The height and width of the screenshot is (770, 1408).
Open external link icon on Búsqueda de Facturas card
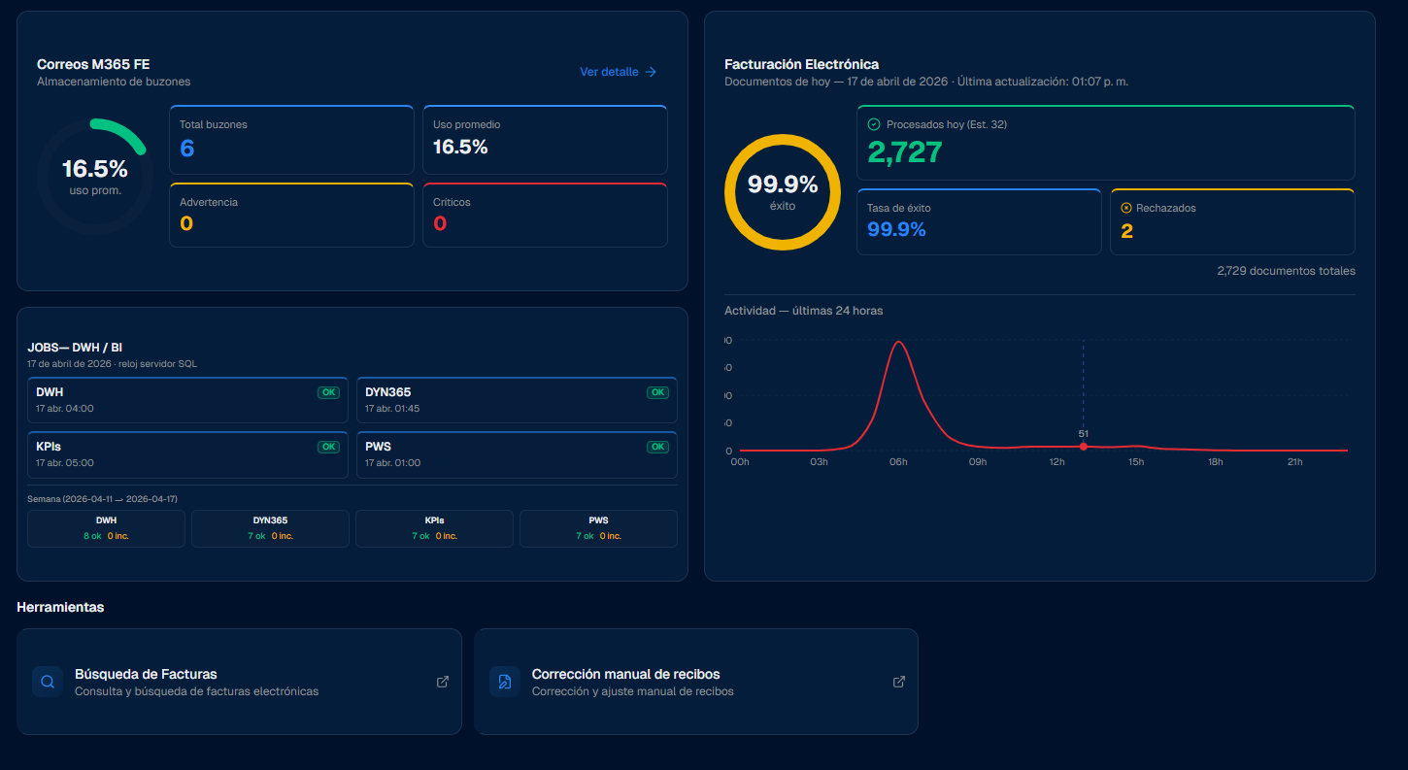coord(442,682)
